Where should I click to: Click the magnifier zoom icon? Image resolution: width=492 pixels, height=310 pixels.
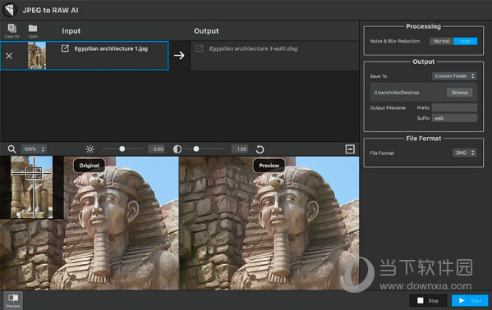tap(11, 149)
